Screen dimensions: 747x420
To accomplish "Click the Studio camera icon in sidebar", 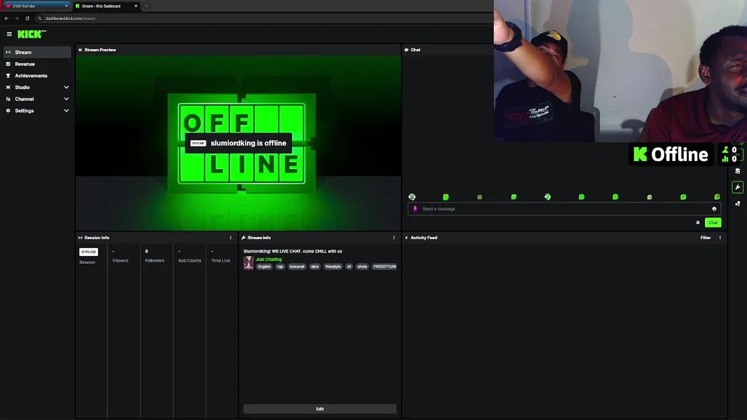I will 8,87.
